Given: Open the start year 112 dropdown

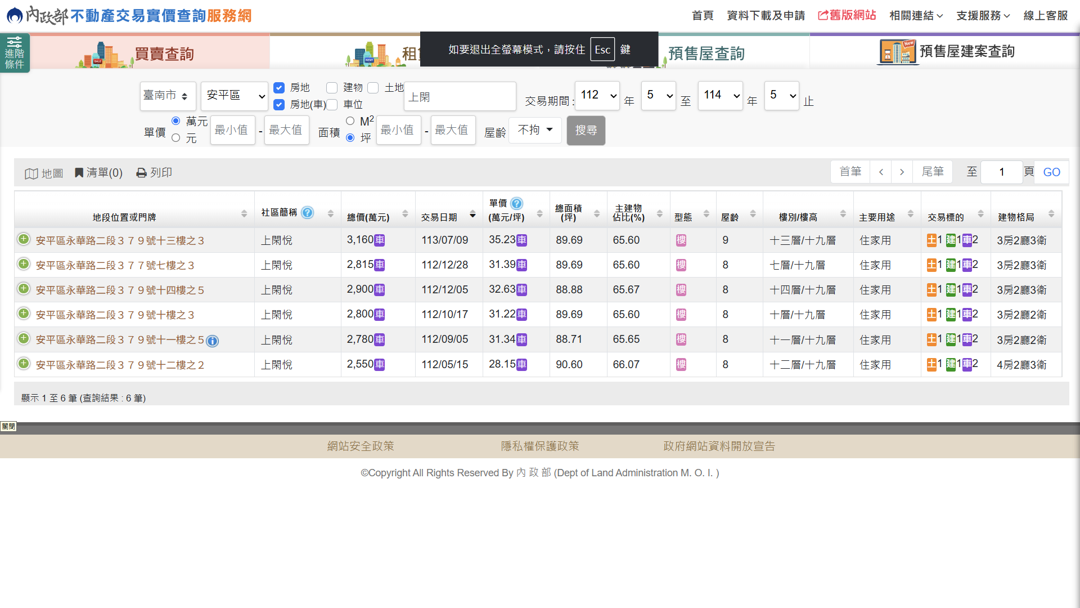Looking at the screenshot, I should (x=597, y=96).
